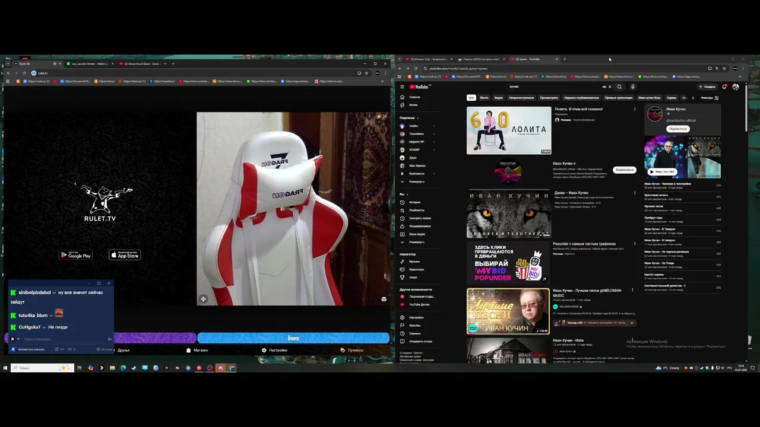Viewport: 760px width, 427px height.
Task: Click the Лолита 60 video thumbnail
Action: click(x=509, y=130)
